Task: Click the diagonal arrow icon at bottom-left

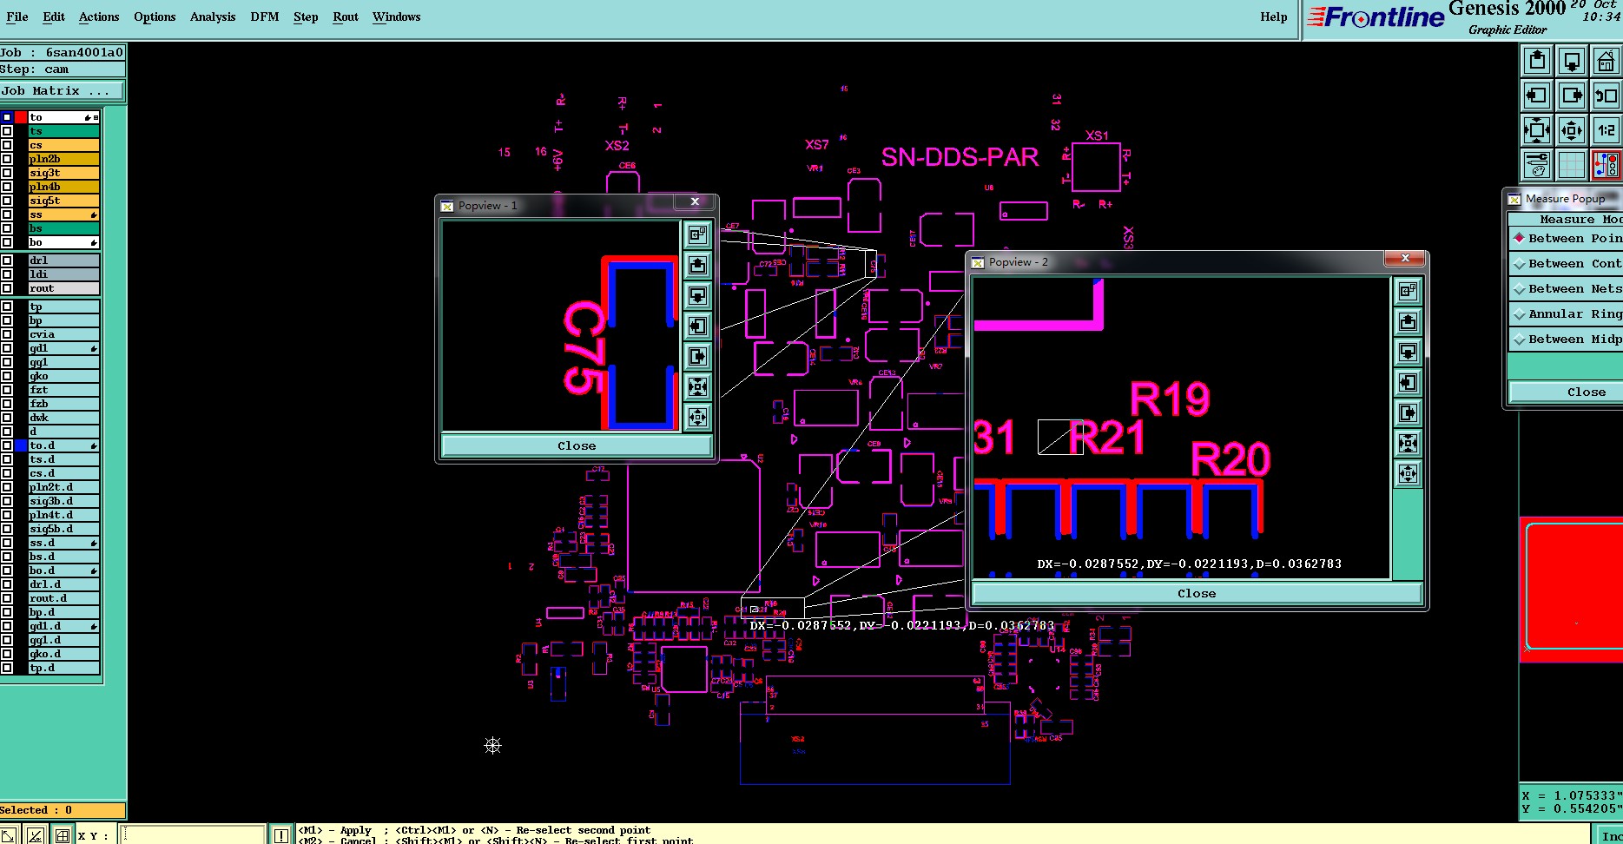Action: (8, 835)
